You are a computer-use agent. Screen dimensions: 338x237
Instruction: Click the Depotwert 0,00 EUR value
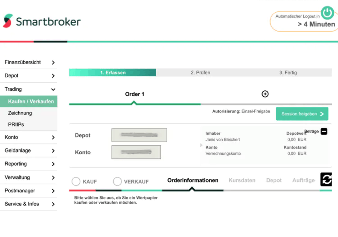[297, 140]
